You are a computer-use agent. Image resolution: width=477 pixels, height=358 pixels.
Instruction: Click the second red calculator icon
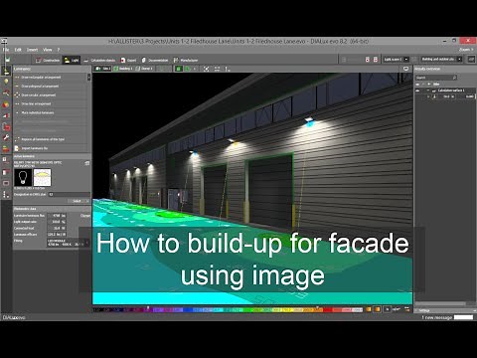[x=376, y=60]
